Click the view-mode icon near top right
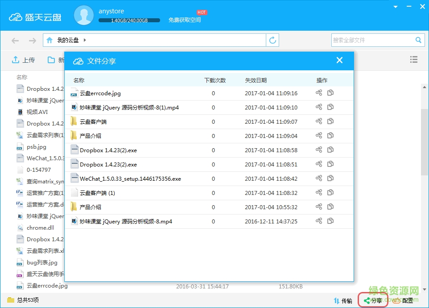The image size is (429, 308). pyautogui.click(x=414, y=59)
